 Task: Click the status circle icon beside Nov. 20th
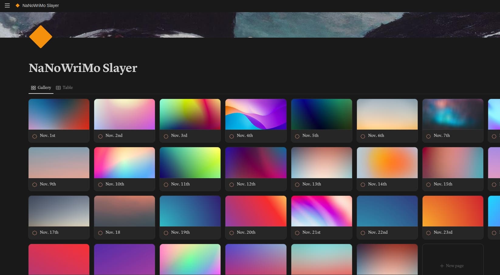pyautogui.click(x=231, y=233)
